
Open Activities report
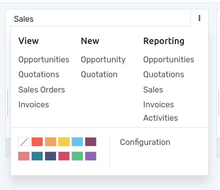(161, 118)
